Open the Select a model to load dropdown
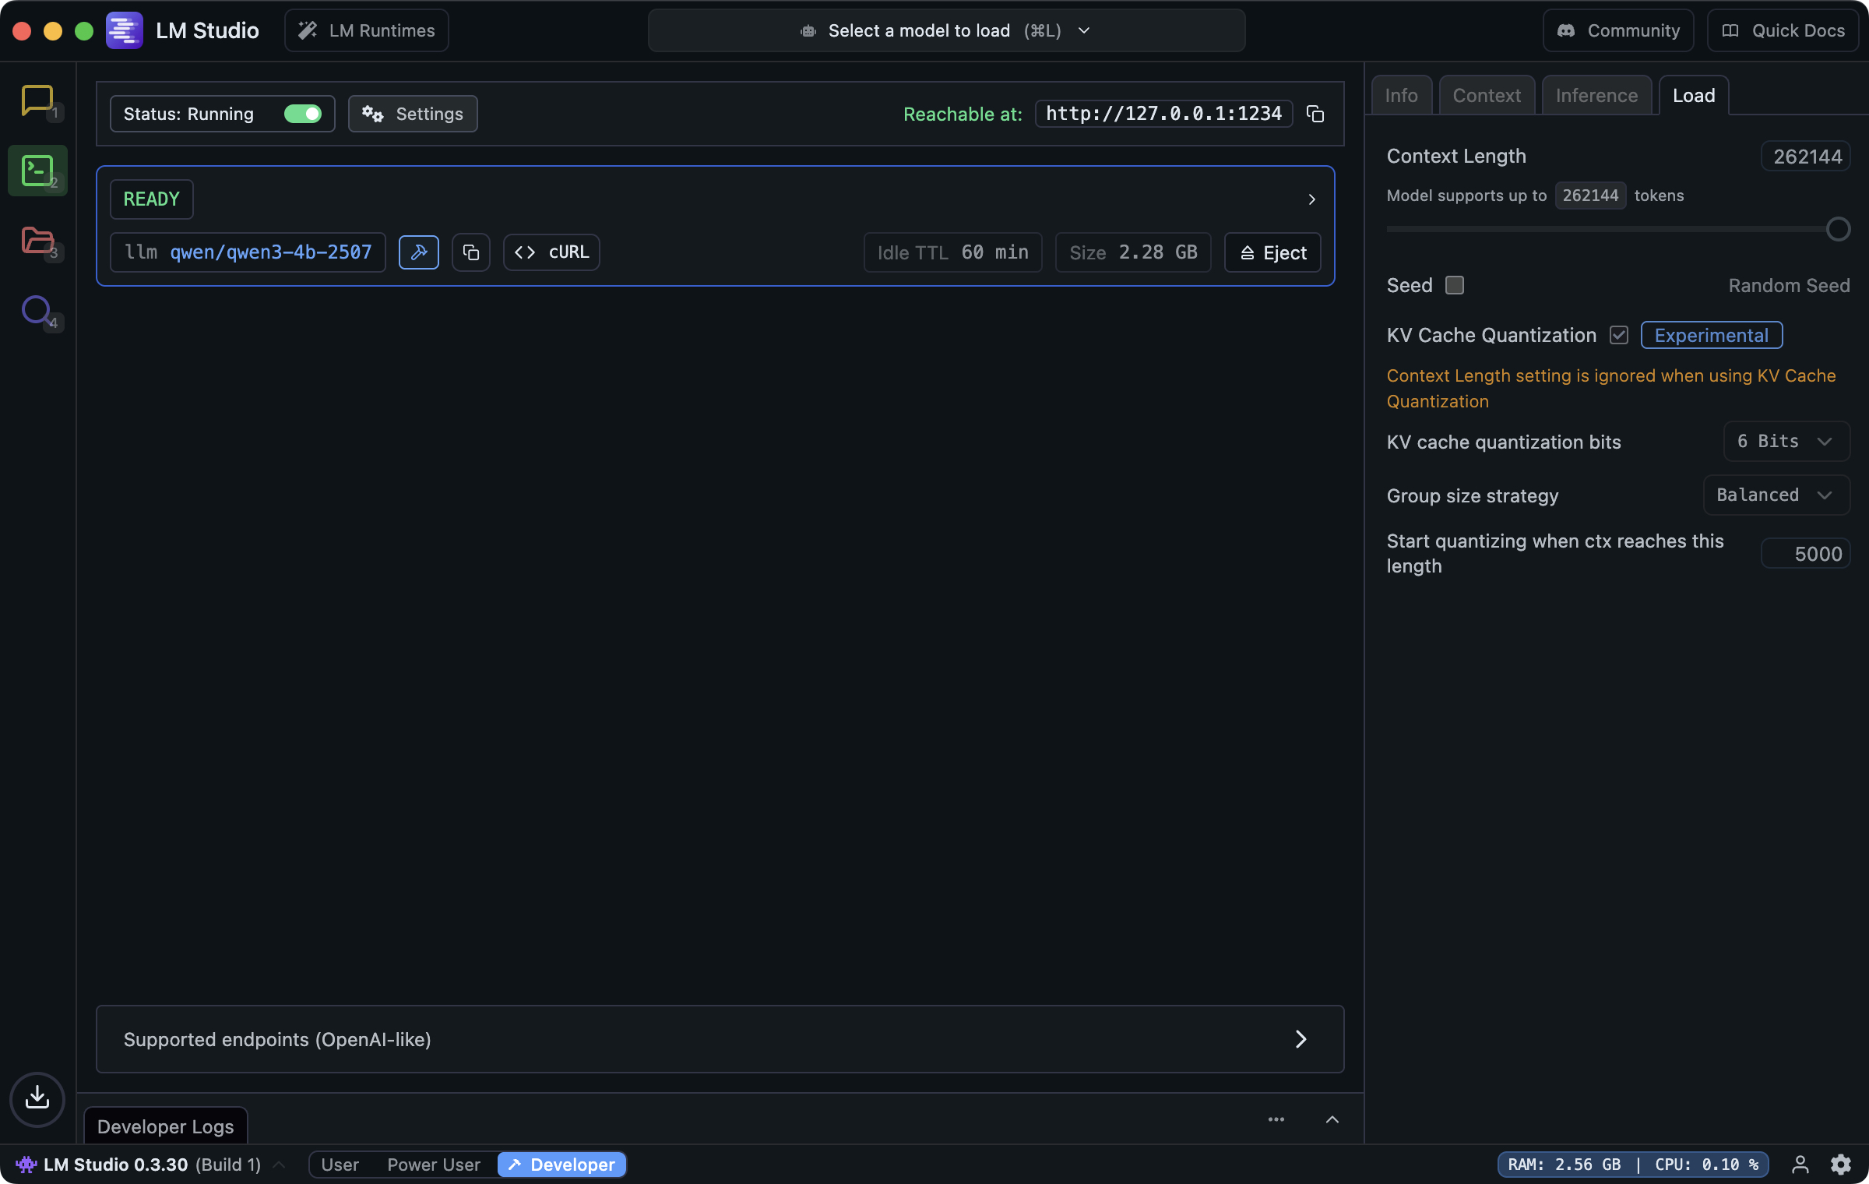The width and height of the screenshot is (1869, 1184). 945,30
